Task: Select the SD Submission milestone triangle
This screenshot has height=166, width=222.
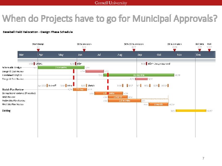Action: 84,50
